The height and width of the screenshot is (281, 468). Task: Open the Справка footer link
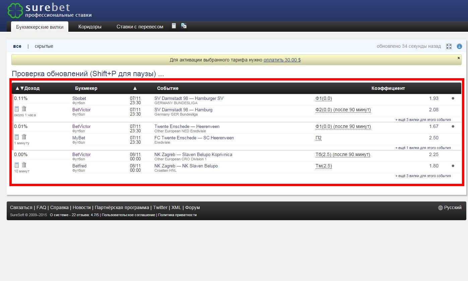point(59,207)
